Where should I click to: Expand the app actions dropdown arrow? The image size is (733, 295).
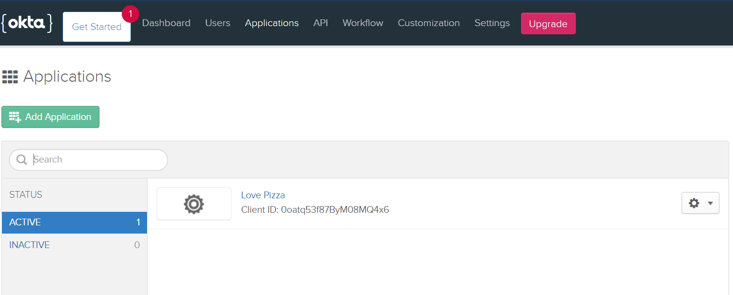coord(710,204)
